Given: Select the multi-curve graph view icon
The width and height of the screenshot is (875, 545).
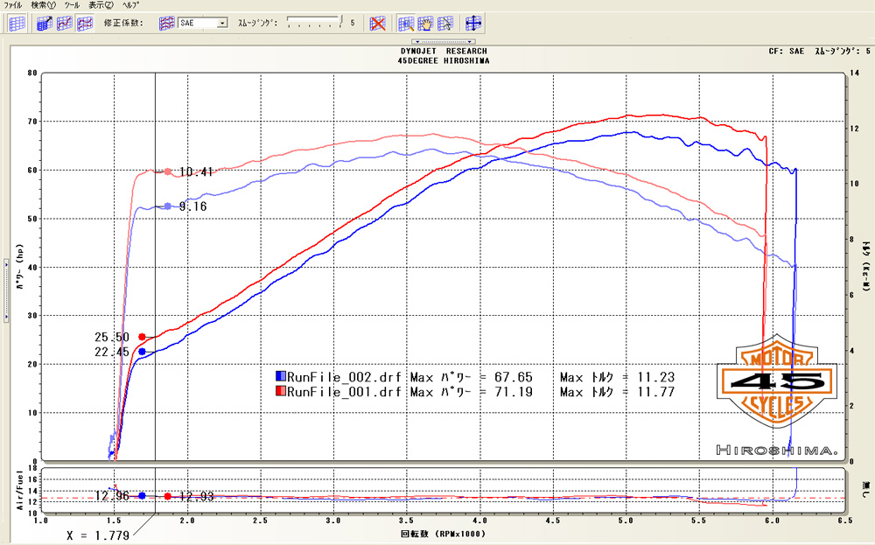Looking at the screenshot, I should pos(85,24).
